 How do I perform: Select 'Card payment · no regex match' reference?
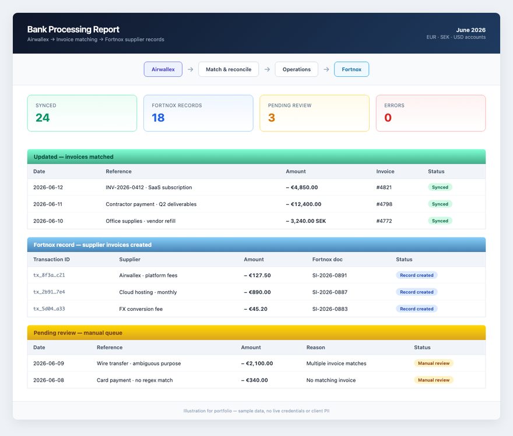click(135, 380)
